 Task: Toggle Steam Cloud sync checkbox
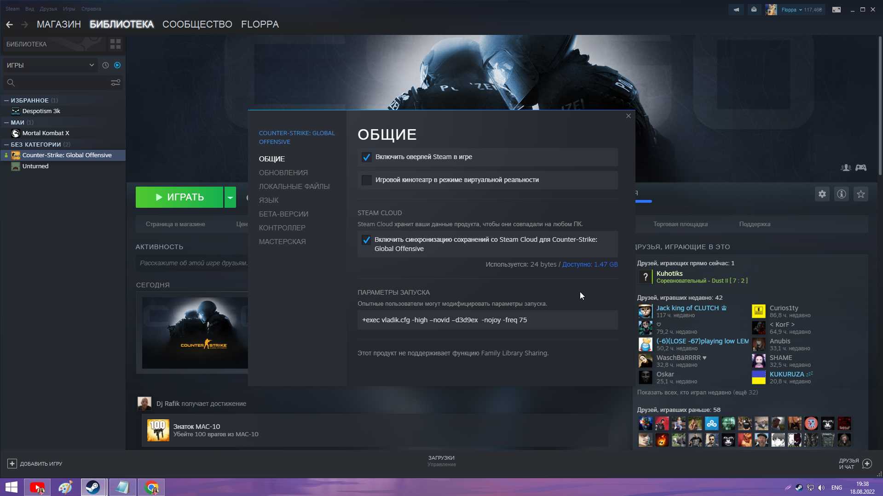tap(366, 240)
